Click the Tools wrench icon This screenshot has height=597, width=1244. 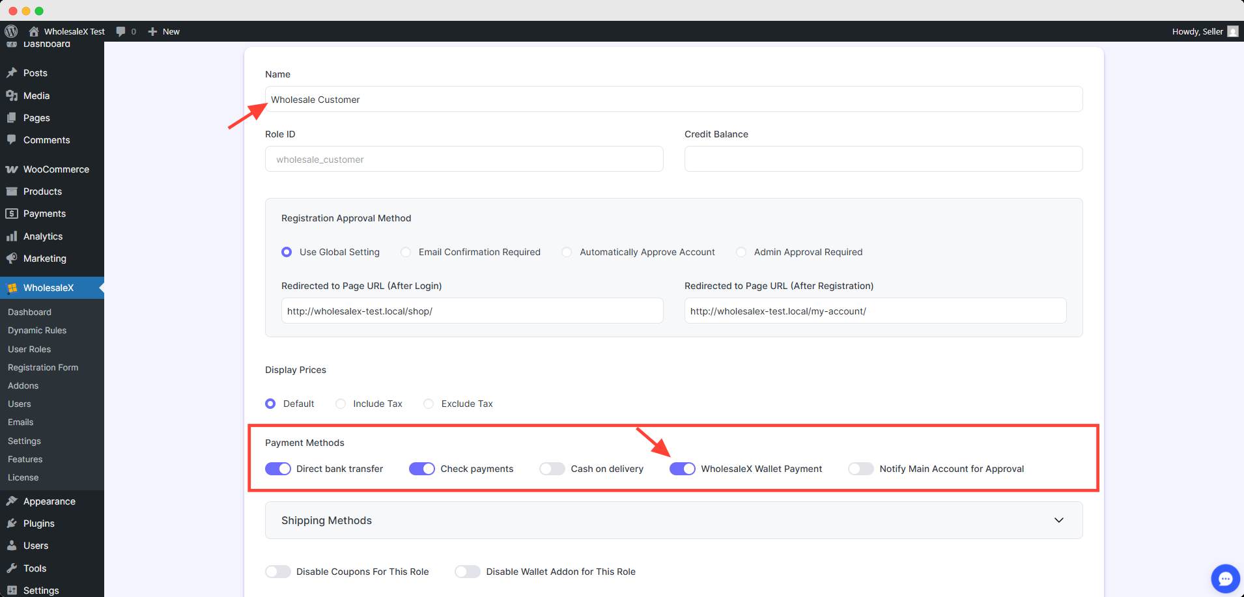[x=12, y=568]
